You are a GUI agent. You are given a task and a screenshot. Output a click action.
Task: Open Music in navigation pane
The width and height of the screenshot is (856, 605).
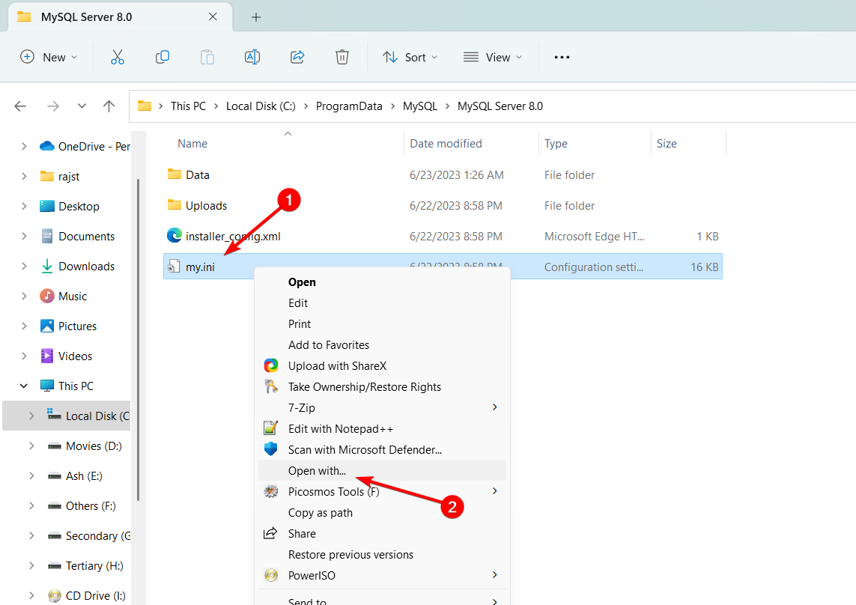pos(73,296)
